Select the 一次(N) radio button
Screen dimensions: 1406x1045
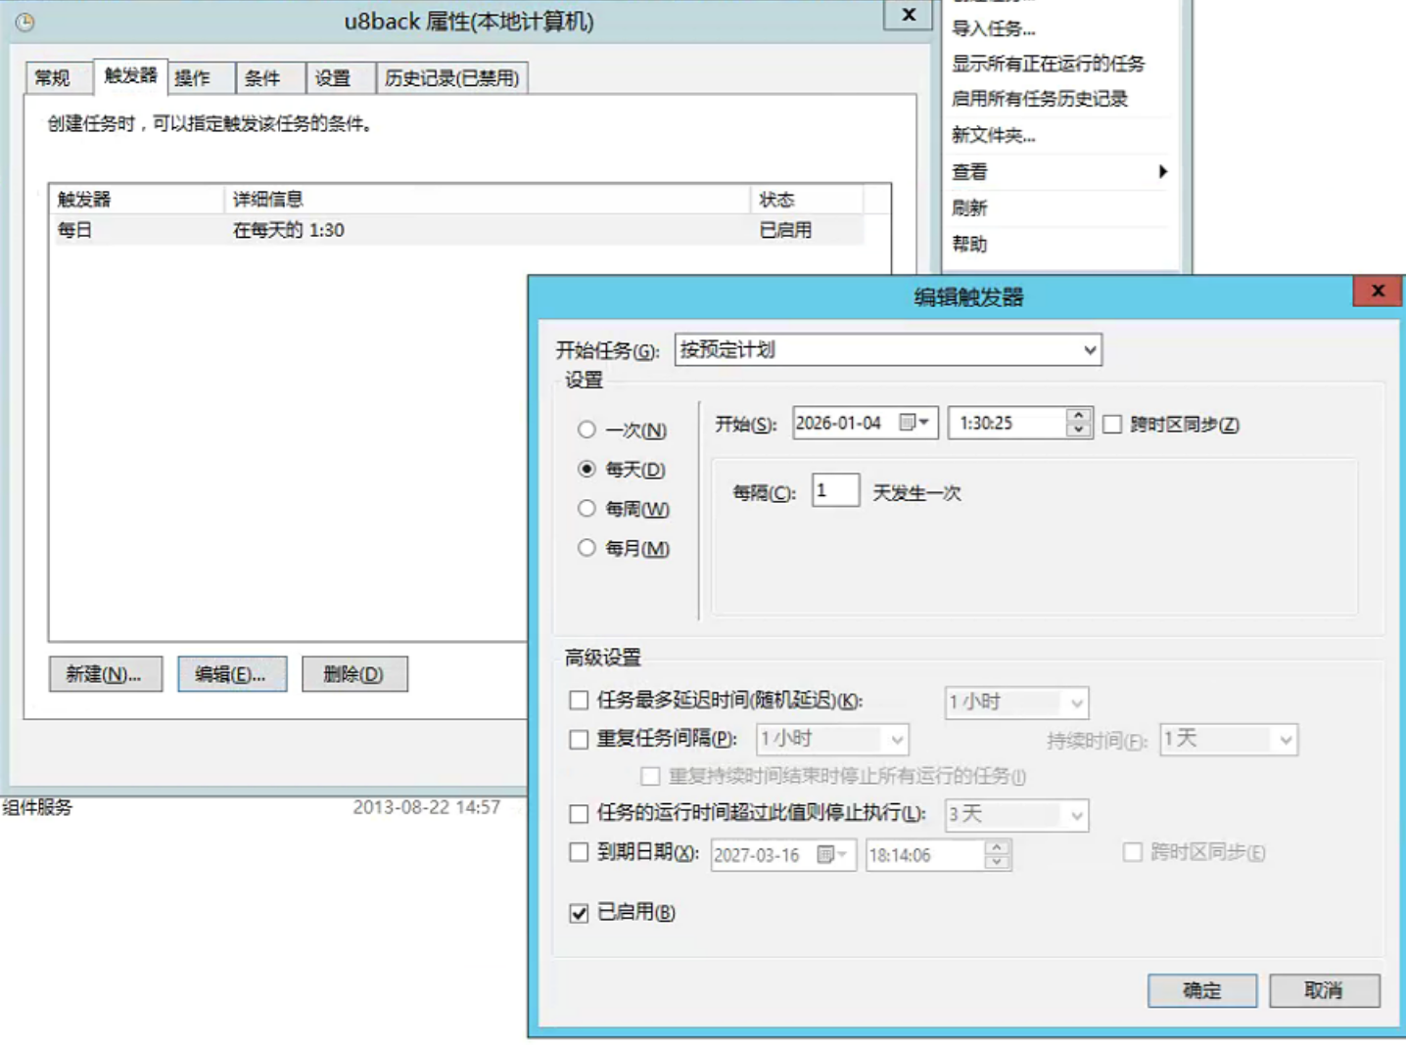(x=586, y=430)
